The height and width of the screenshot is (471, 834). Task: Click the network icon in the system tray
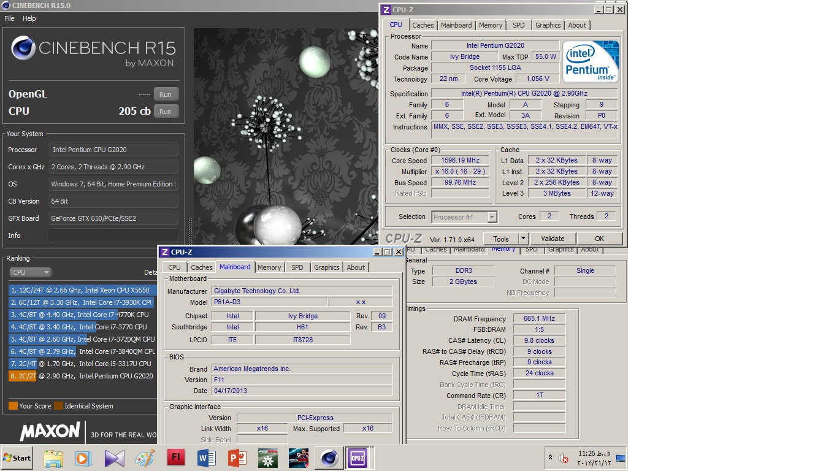pyautogui.click(x=621, y=458)
